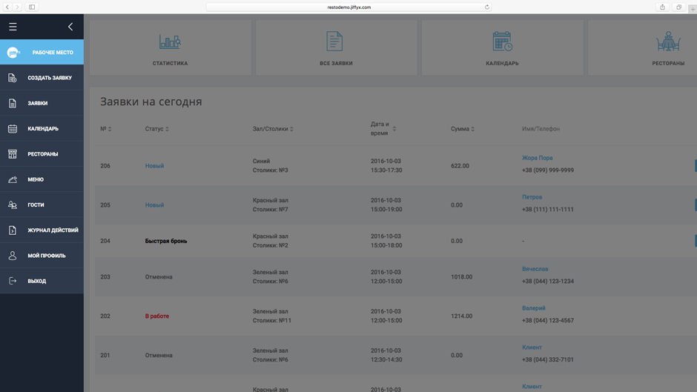Screen dimensions: 697x392
Task: Open the Новый status link for request 206
Action: point(154,166)
